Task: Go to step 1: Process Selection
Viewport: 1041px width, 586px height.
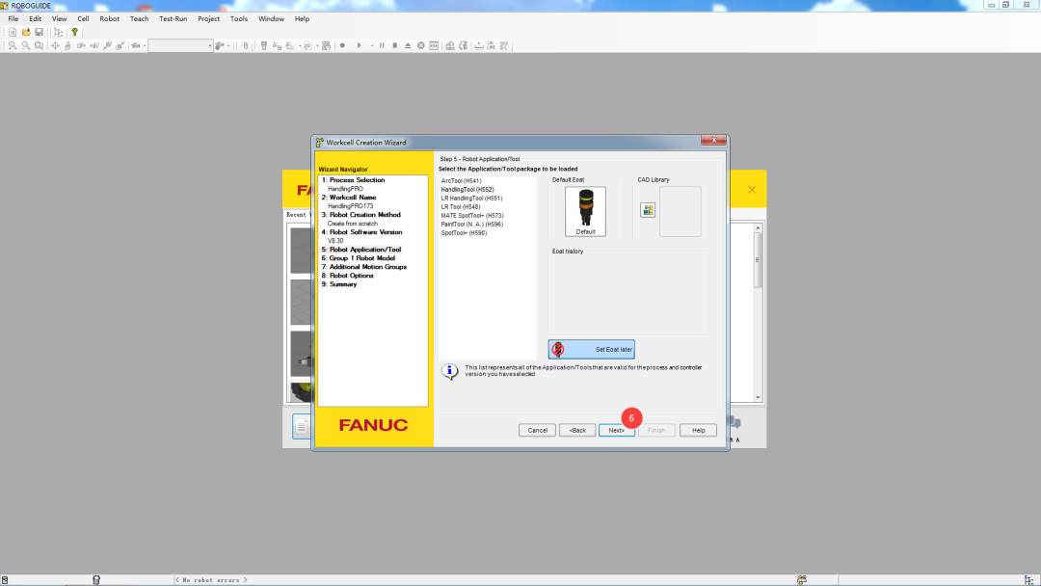Action: 353,180
